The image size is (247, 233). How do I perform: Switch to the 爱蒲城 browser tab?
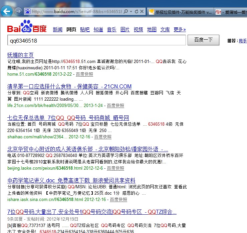point(231,12)
